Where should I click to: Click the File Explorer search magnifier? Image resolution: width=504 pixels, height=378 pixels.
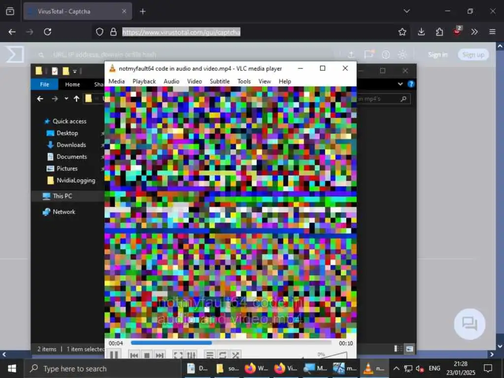404,98
